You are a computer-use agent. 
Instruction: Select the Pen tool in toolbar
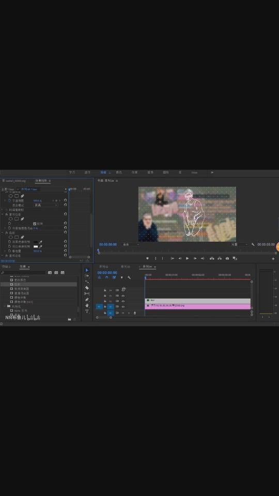coord(87,300)
